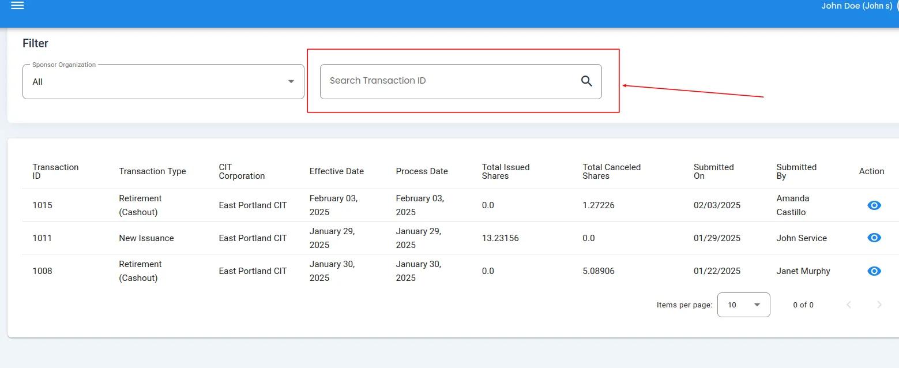Sort by Transaction ID column header
Screen dimensions: 899x368
coord(55,171)
